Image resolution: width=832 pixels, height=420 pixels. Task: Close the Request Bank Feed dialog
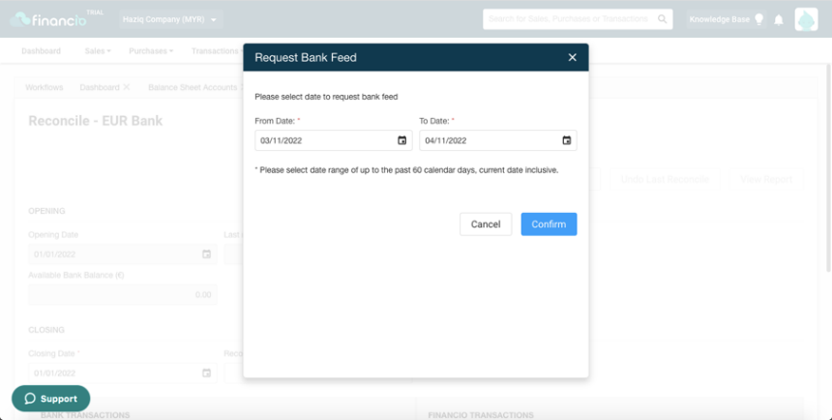[572, 57]
